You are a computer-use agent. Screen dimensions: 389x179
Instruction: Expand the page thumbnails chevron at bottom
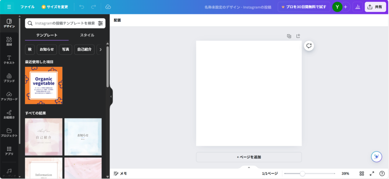(249, 167)
